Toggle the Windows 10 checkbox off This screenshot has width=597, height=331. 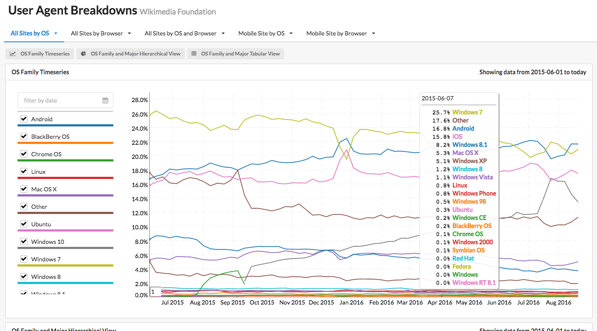(x=24, y=241)
